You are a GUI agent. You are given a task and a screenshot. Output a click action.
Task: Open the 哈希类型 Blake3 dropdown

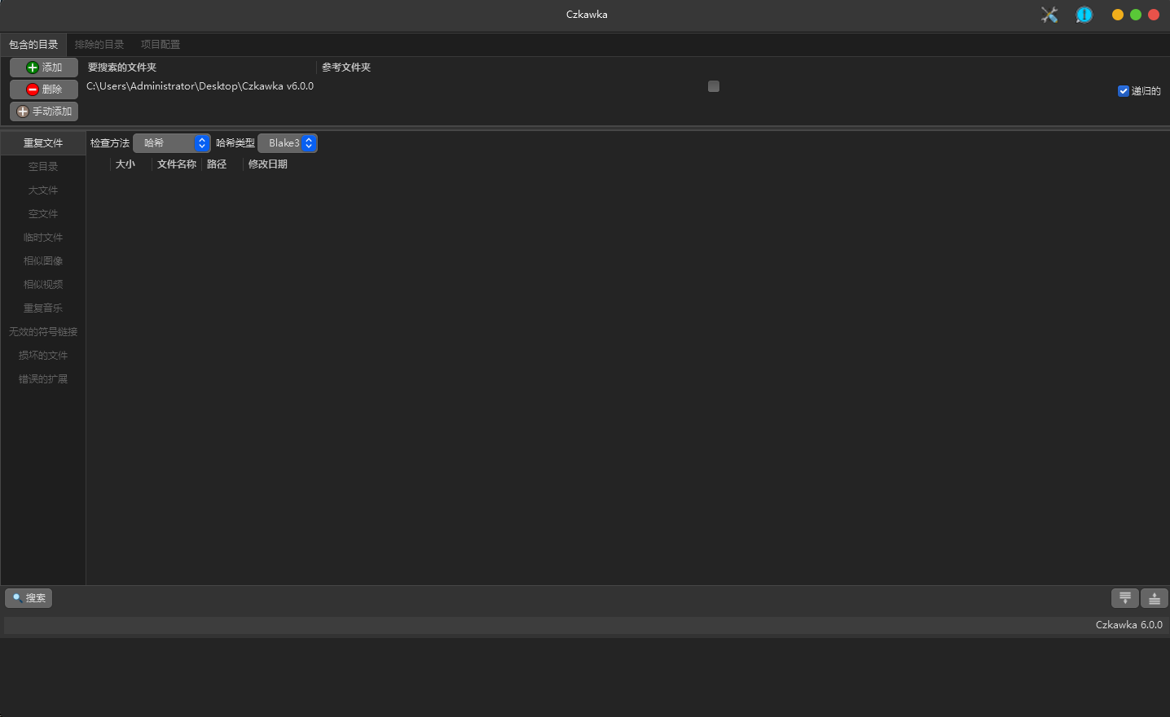click(288, 143)
